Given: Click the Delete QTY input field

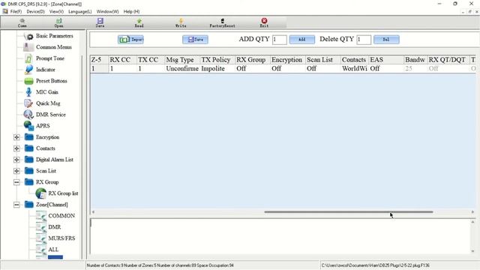Looking at the screenshot, I should 364,40.
